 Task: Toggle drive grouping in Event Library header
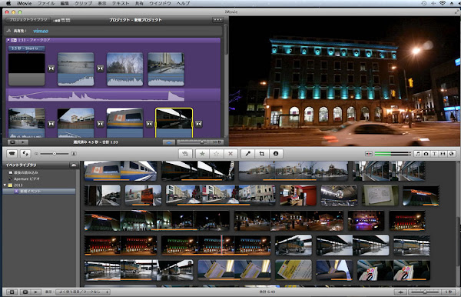(74, 165)
